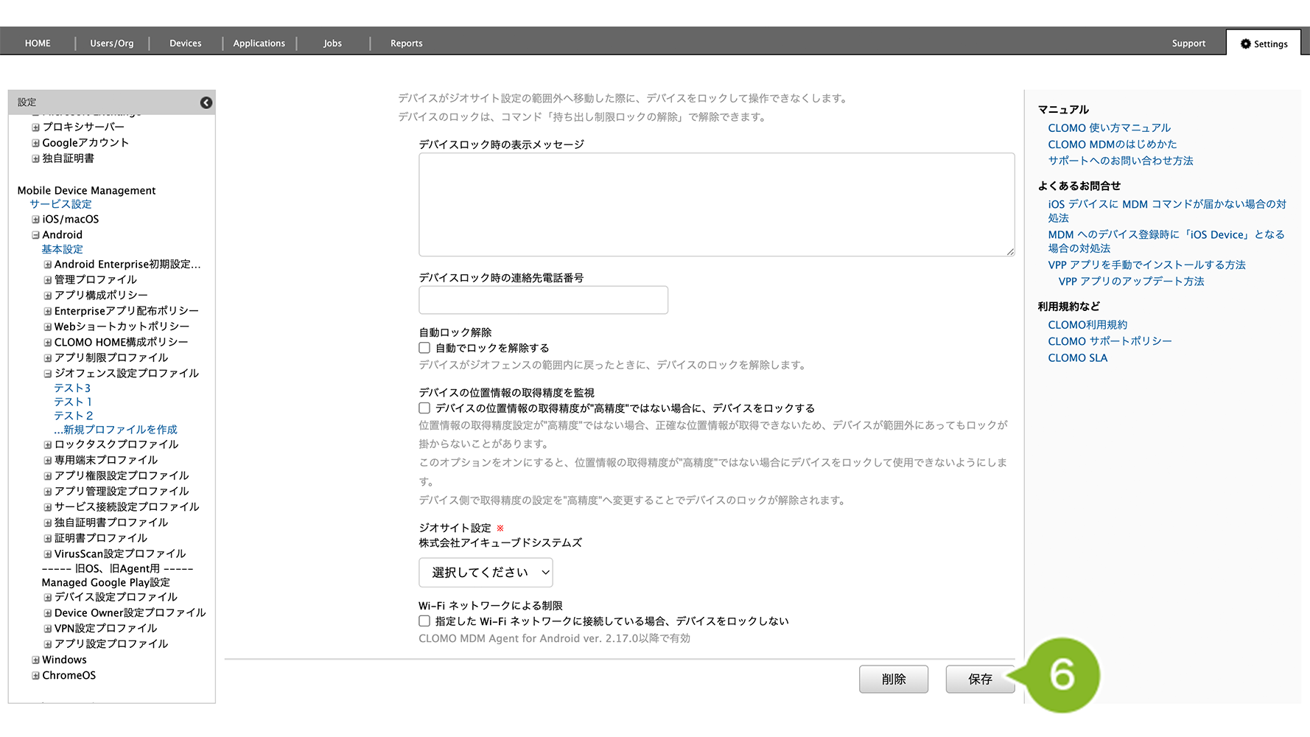Expand the iOS/macOS tree node
Viewport: 1310px width, 737px height.
point(35,220)
